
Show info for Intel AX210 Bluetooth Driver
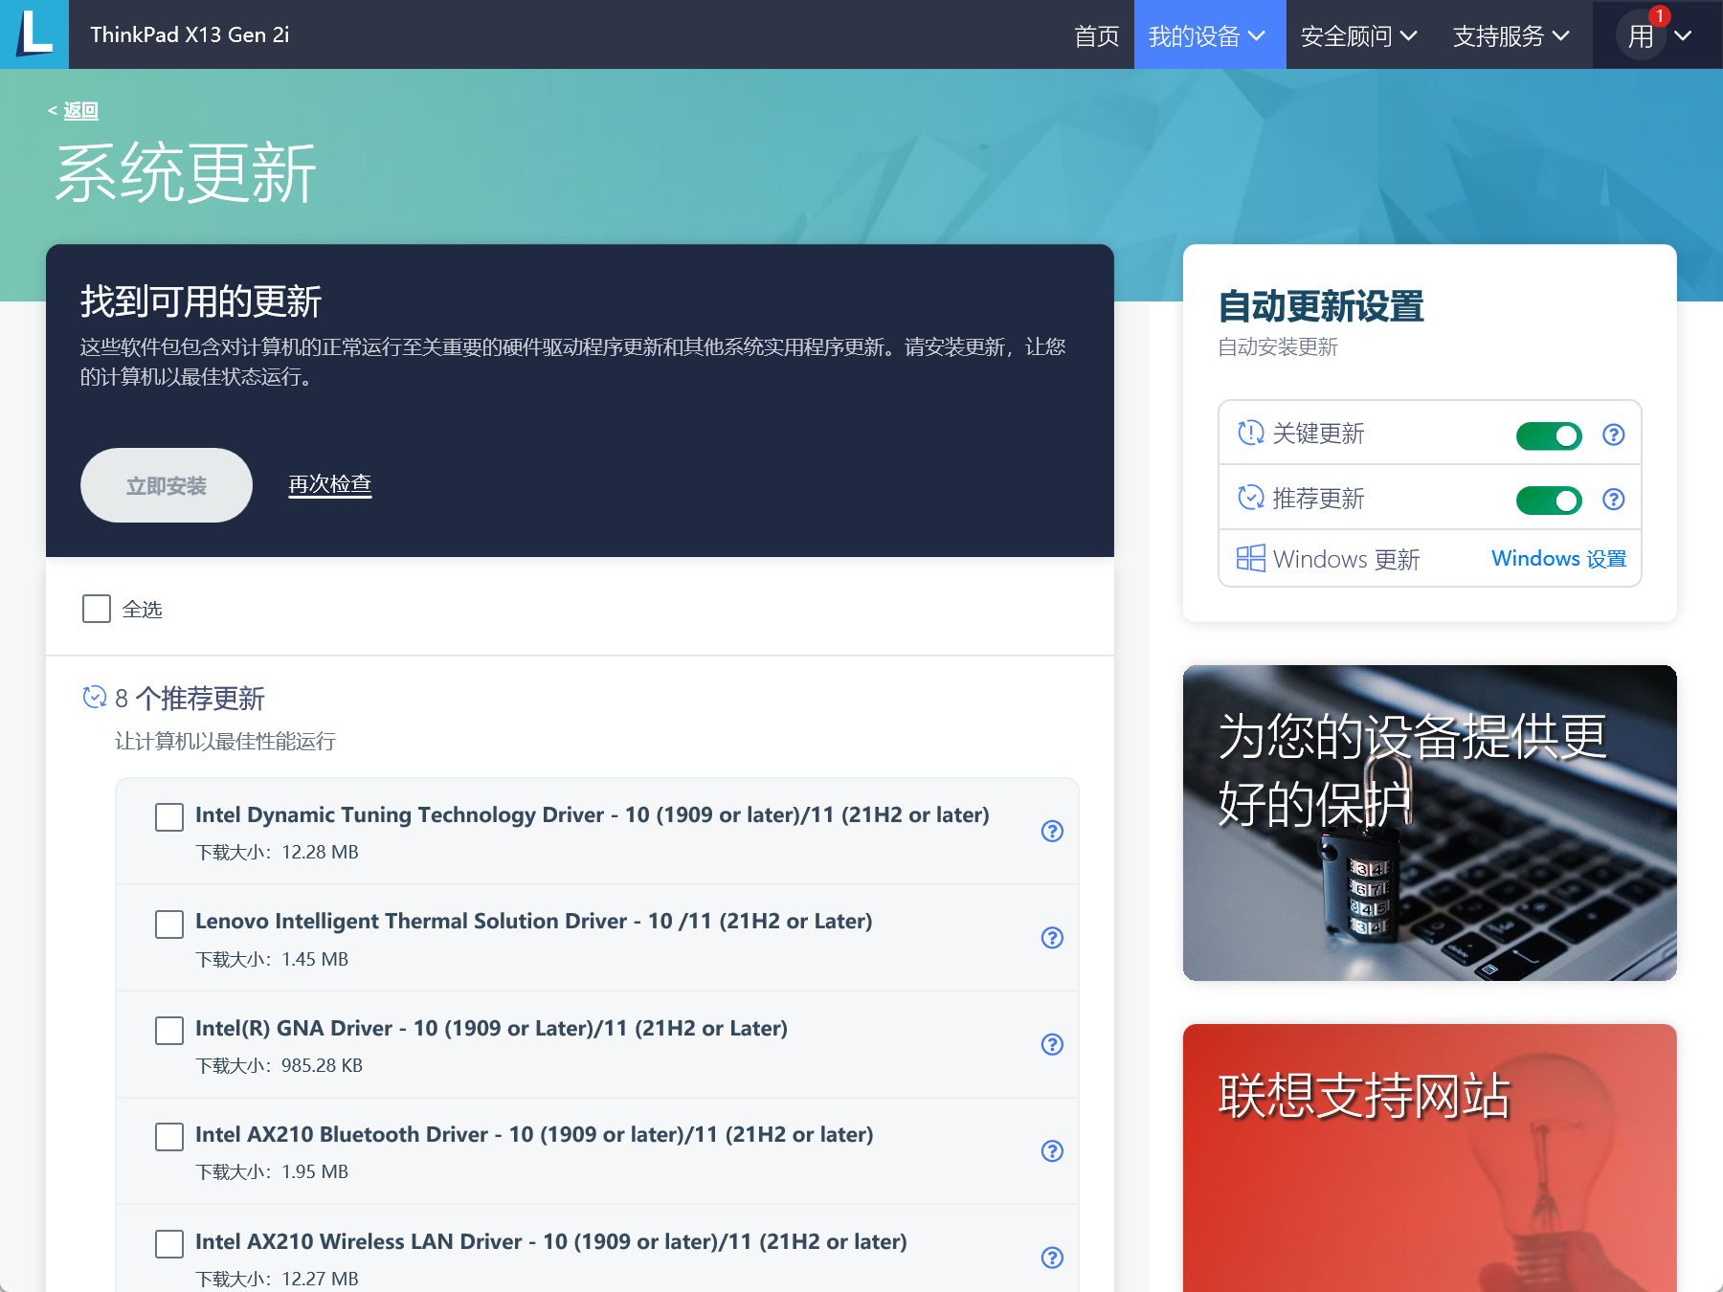[x=1052, y=1150]
